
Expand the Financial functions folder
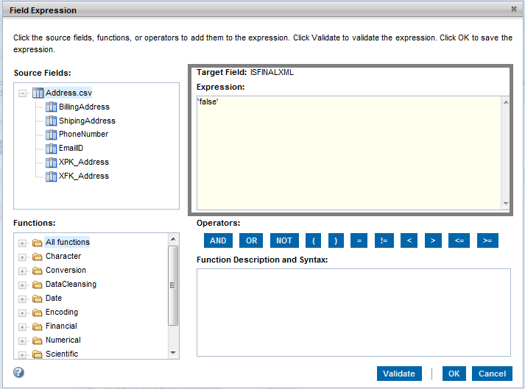(x=22, y=327)
